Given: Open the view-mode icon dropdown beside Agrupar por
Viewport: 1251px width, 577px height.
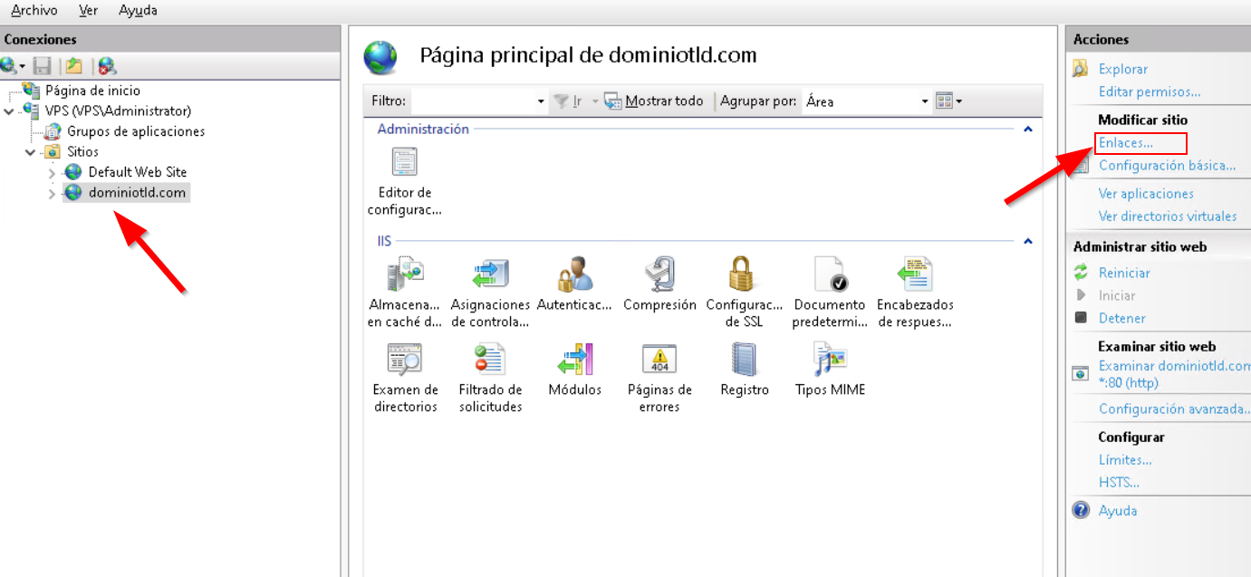Looking at the screenshot, I should [948, 101].
